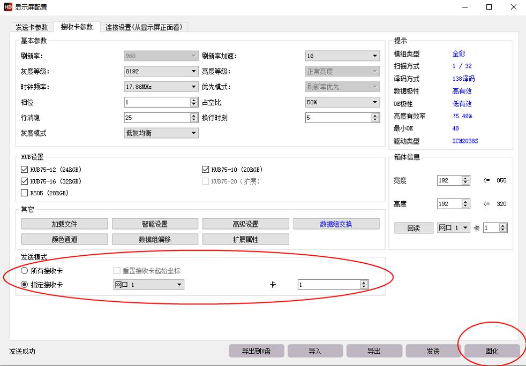Click the 发送 button to send parameters

click(x=432, y=350)
